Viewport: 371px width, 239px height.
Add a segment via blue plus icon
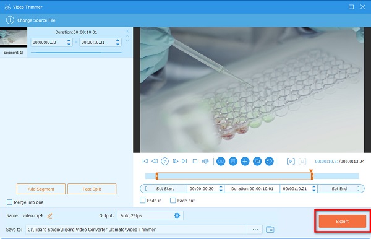245,162
